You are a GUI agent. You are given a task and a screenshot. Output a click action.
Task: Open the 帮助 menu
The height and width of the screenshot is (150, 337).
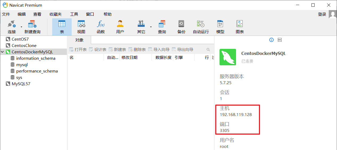pos(108,14)
